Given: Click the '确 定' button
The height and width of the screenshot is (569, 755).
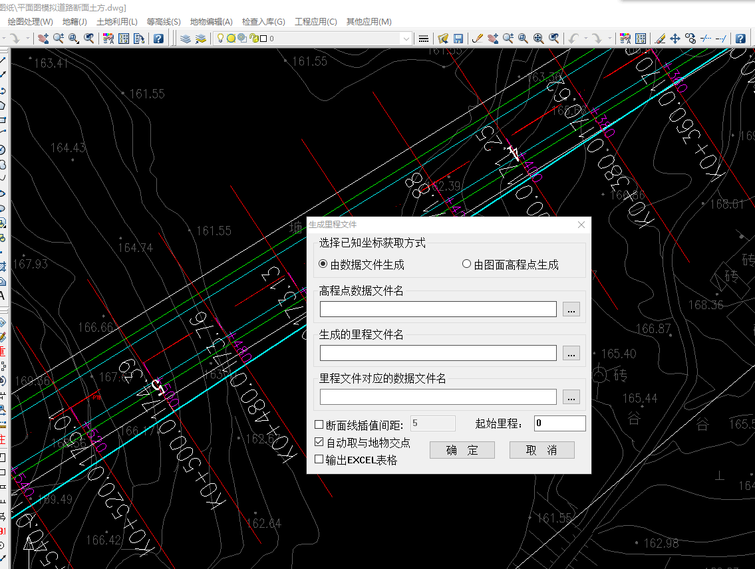Looking at the screenshot, I should pos(462,450).
